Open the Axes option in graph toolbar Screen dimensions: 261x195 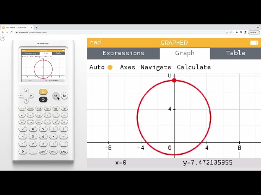click(128, 67)
